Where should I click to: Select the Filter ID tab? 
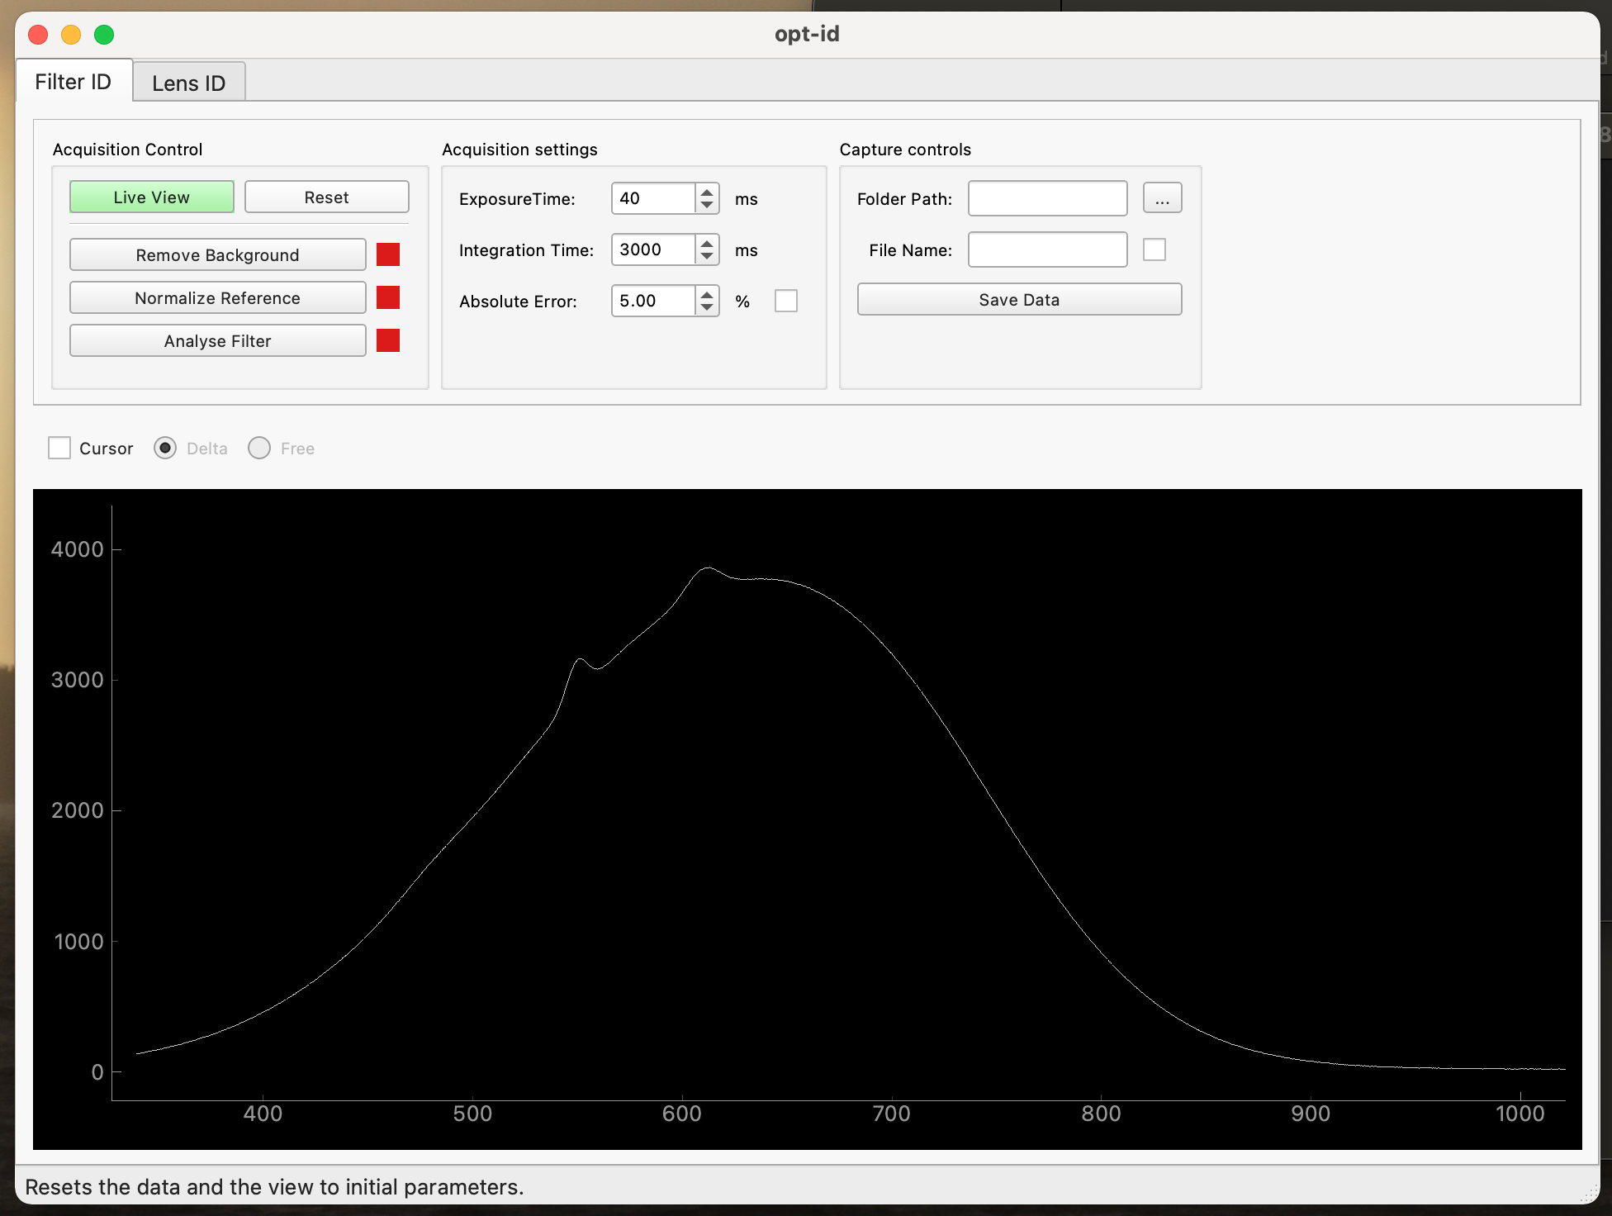pos(73,82)
